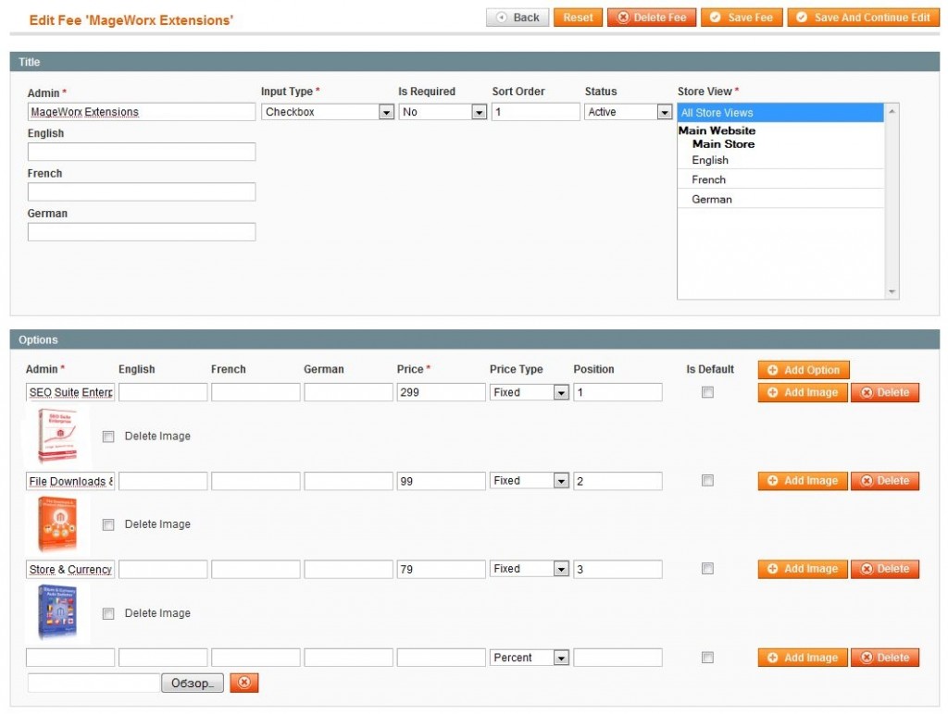Open the Is Required dropdown
This screenshot has width=948, height=714.
point(443,112)
